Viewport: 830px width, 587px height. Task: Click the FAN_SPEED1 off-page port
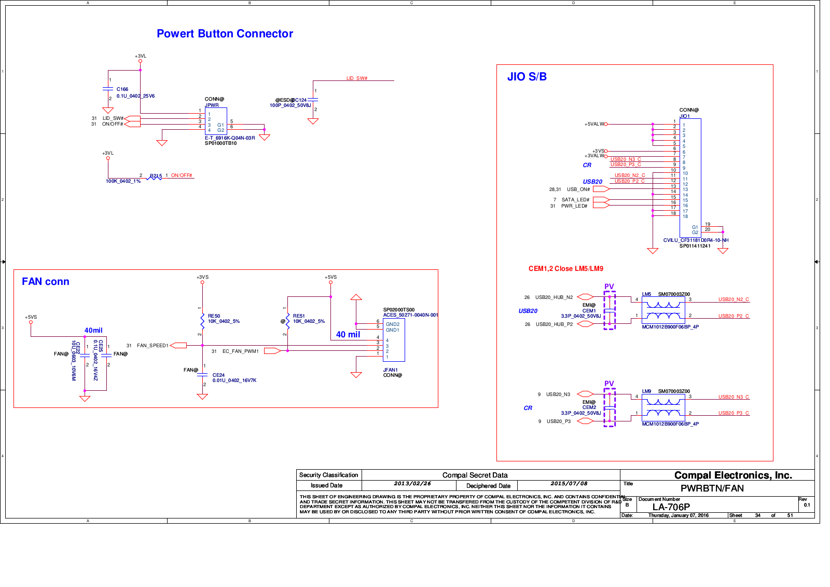pyautogui.click(x=178, y=345)
